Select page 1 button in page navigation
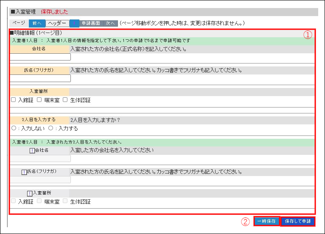Screen dimensions: 325x234 (74, 23)
